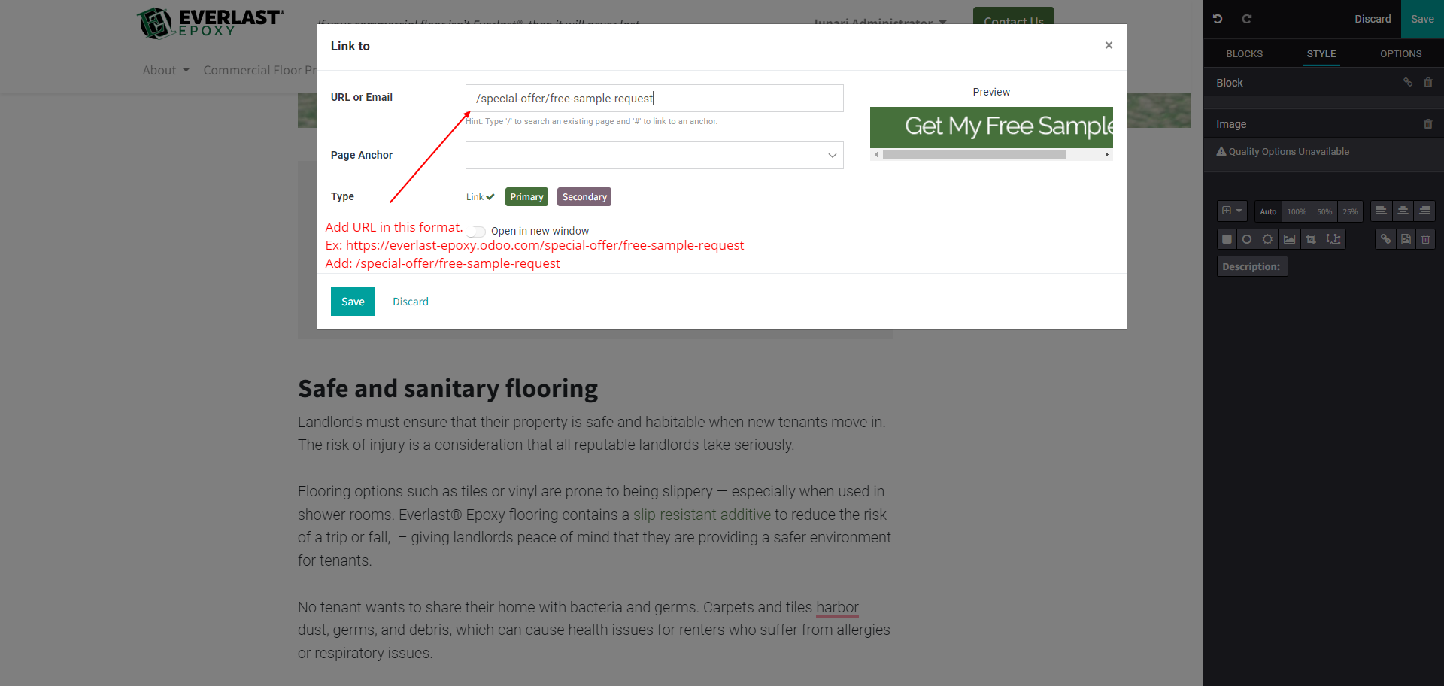Expand the About menu dropdown
Viewport: 1444px width, 686px height.
point(166,70)
